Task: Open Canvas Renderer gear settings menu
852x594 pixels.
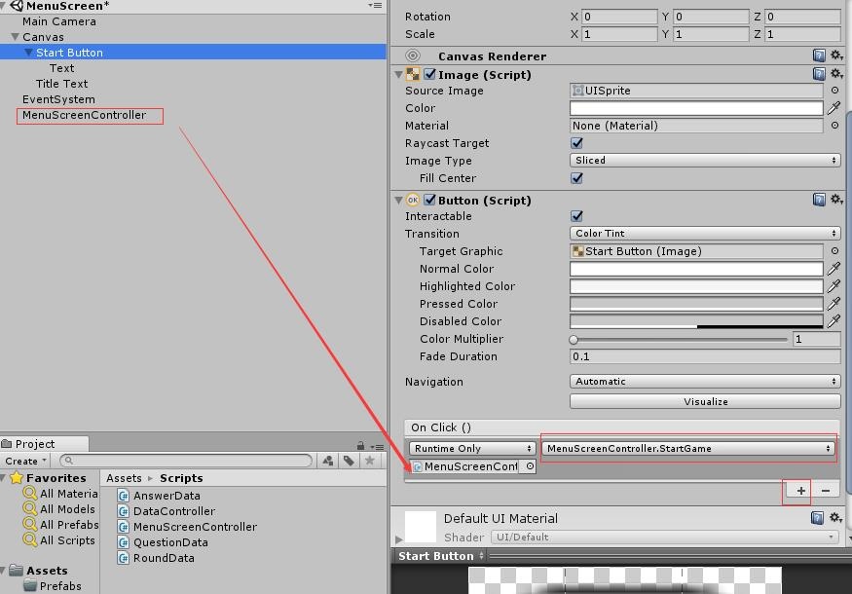Action: click(x=836, y=56)
